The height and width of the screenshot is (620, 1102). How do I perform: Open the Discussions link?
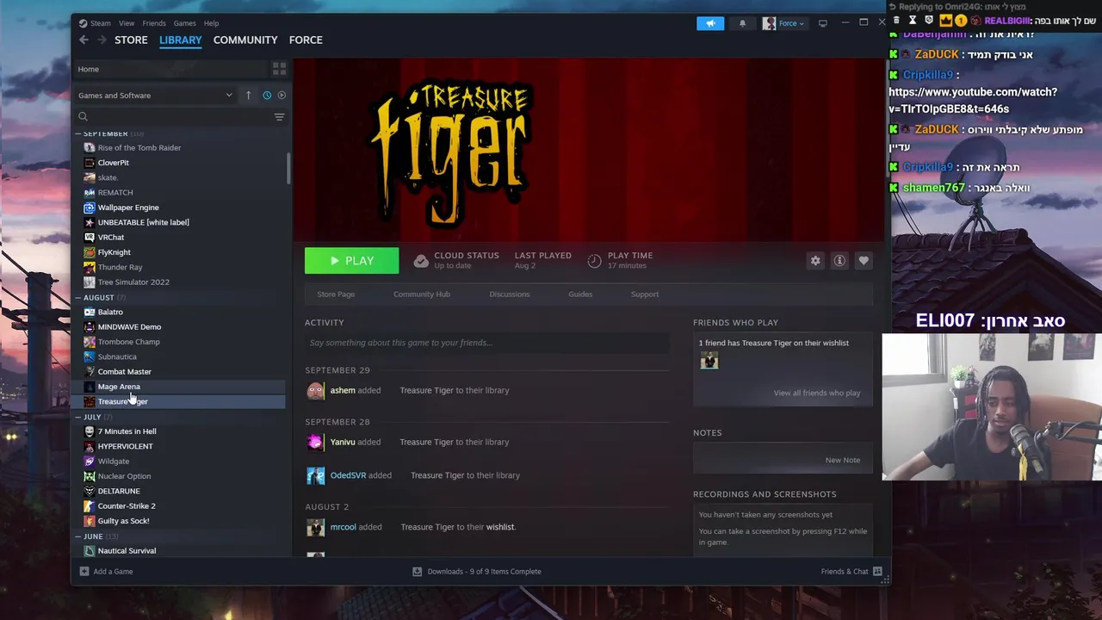click(510, 294)
